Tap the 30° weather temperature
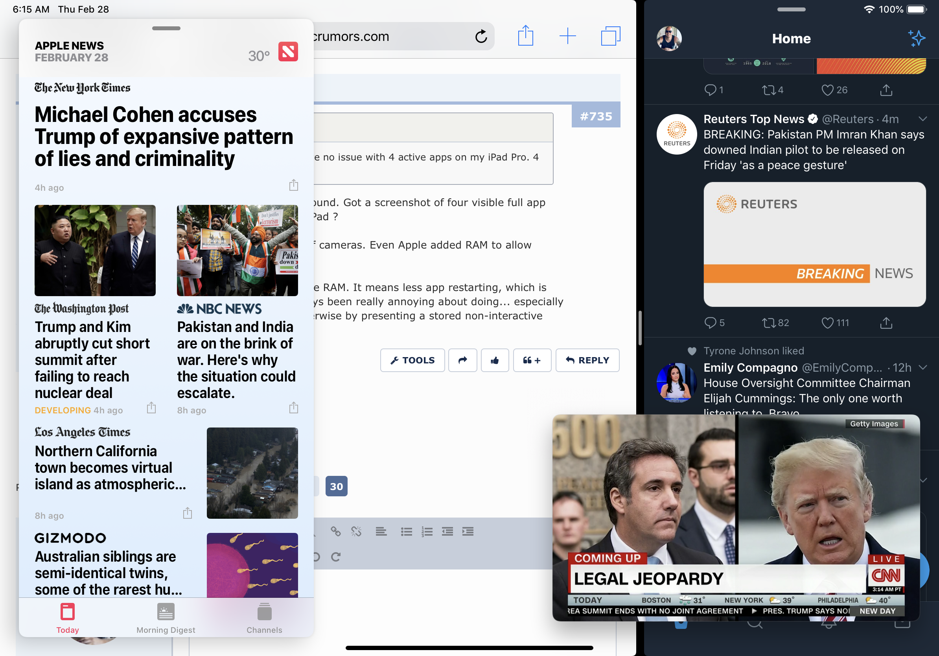This screenshot has height=656, width=939. click(259, 55)
